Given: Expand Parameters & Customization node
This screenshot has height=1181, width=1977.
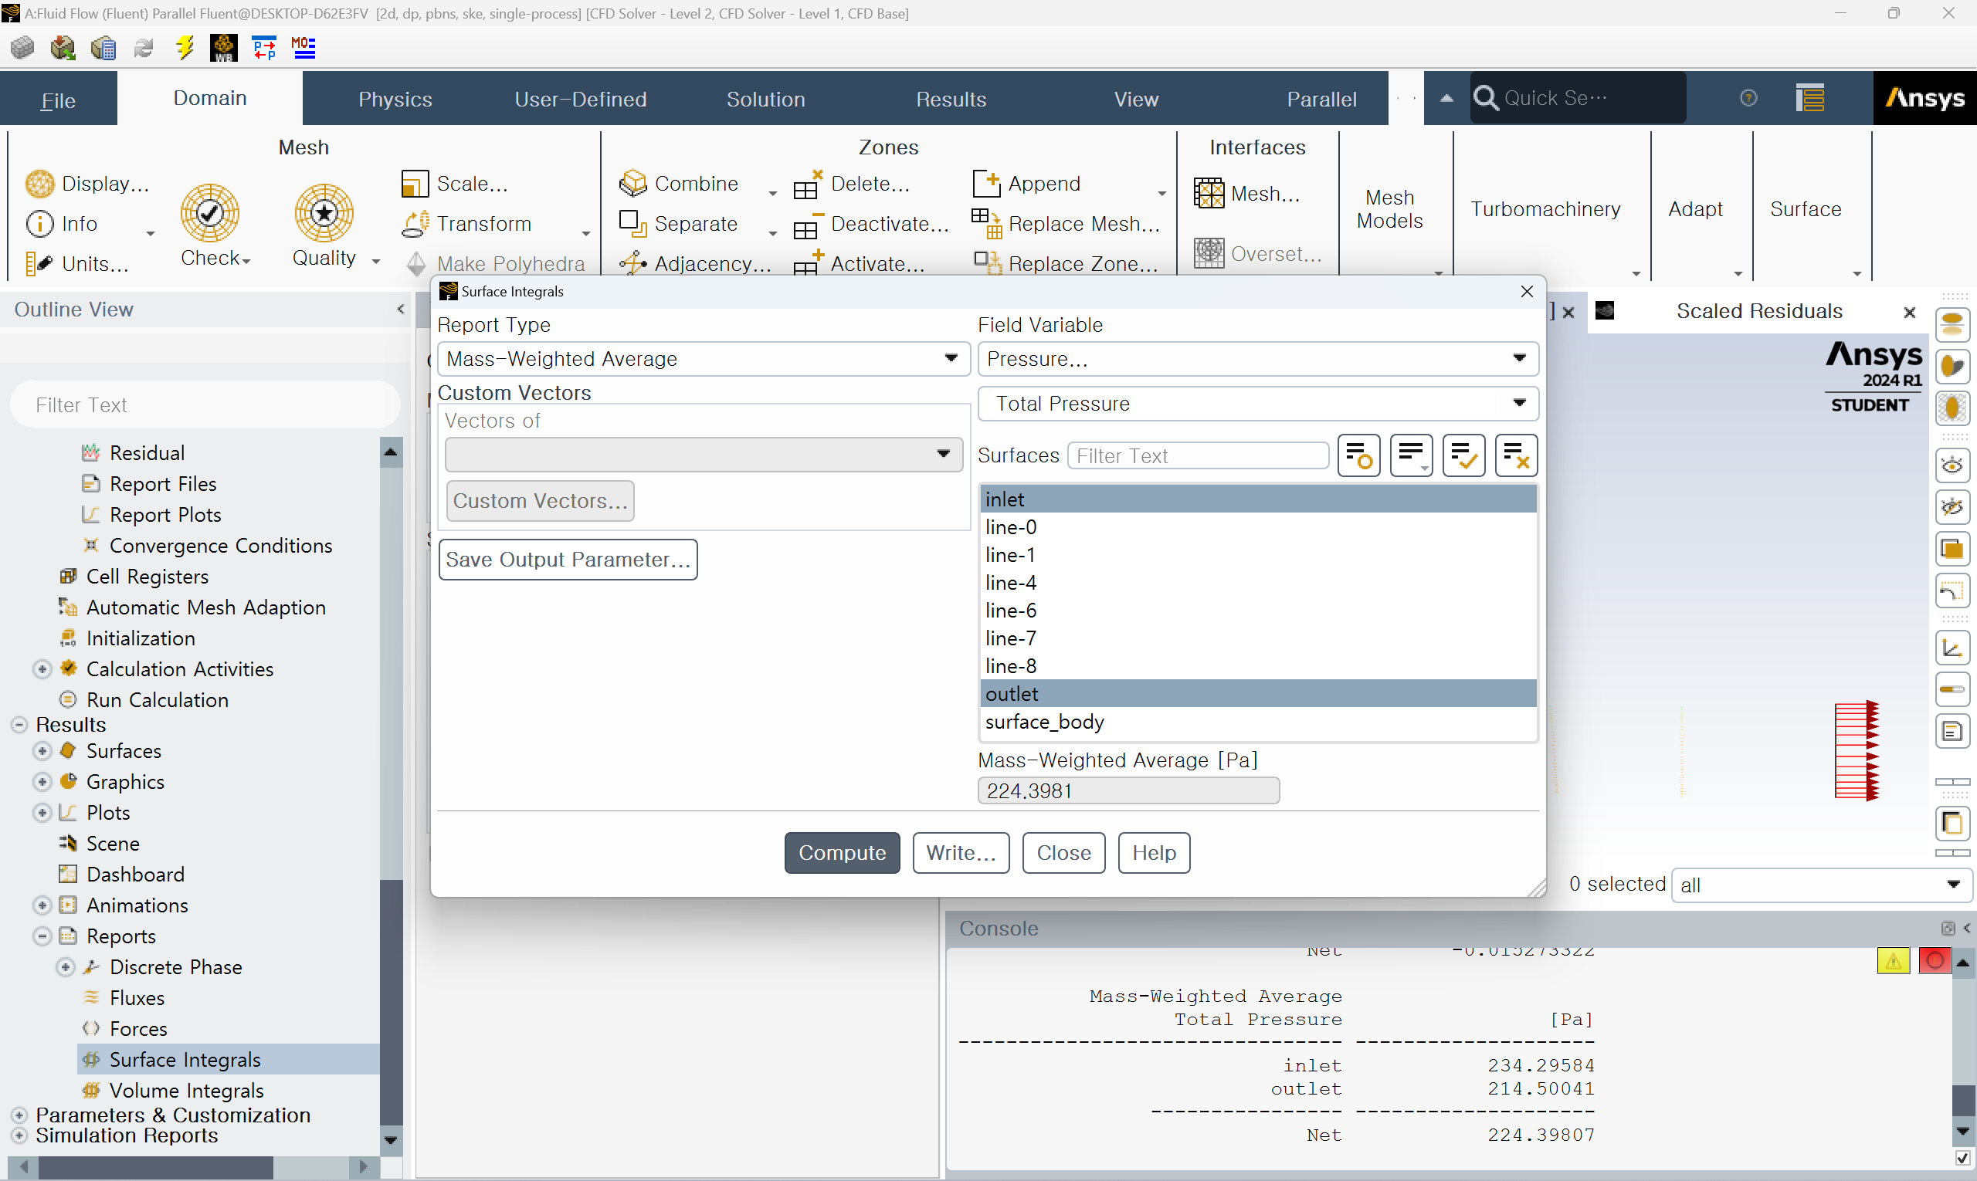Looking at the screenshot, I should coord(19,1115).
